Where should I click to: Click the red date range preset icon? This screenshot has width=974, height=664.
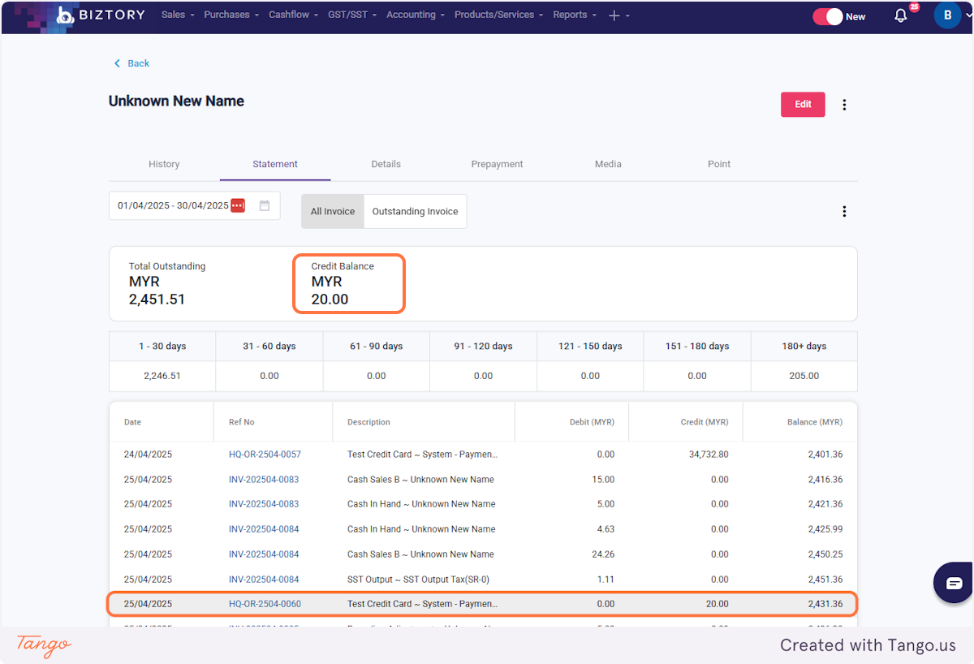238,205
